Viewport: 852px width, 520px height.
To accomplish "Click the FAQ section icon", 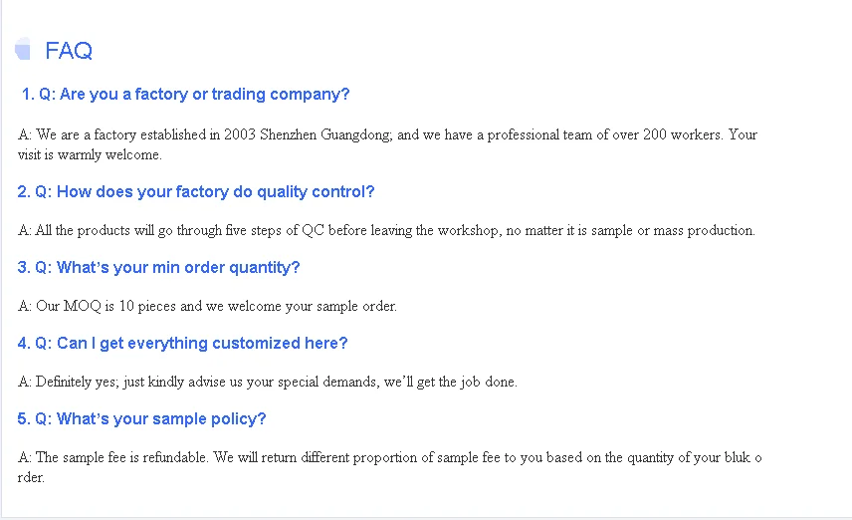I will [x=23, y=50].
